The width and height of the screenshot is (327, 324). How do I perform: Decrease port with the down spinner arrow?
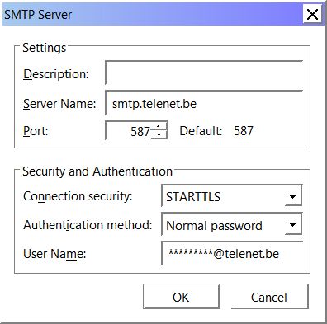click(159, 134)
